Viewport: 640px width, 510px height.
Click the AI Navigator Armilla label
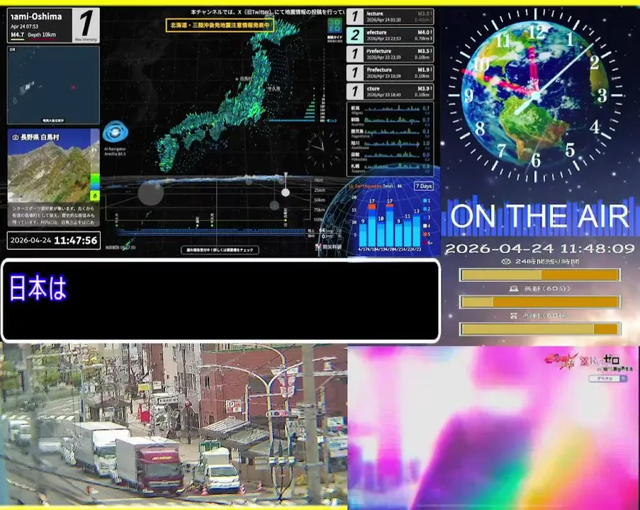click(115, 152)
